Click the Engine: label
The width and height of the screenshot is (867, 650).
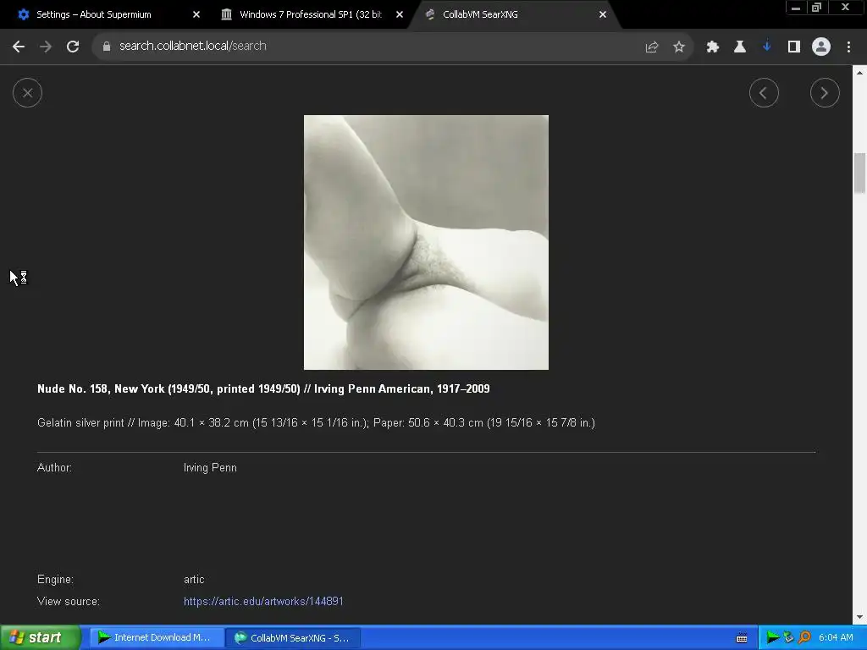[55, 579]
